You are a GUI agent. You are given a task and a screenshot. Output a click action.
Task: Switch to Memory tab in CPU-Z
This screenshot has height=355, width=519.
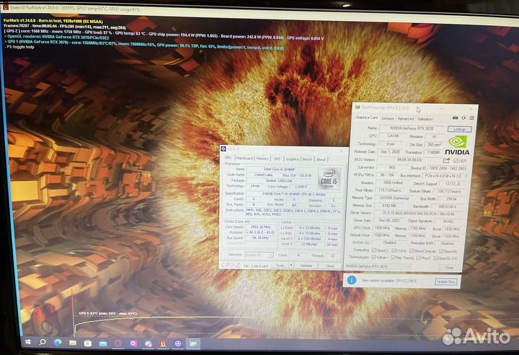[262, 159]
